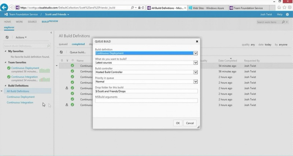Click the success check icon in the 56 minutes ago row
293x156 pixels.
click(72, 71)
